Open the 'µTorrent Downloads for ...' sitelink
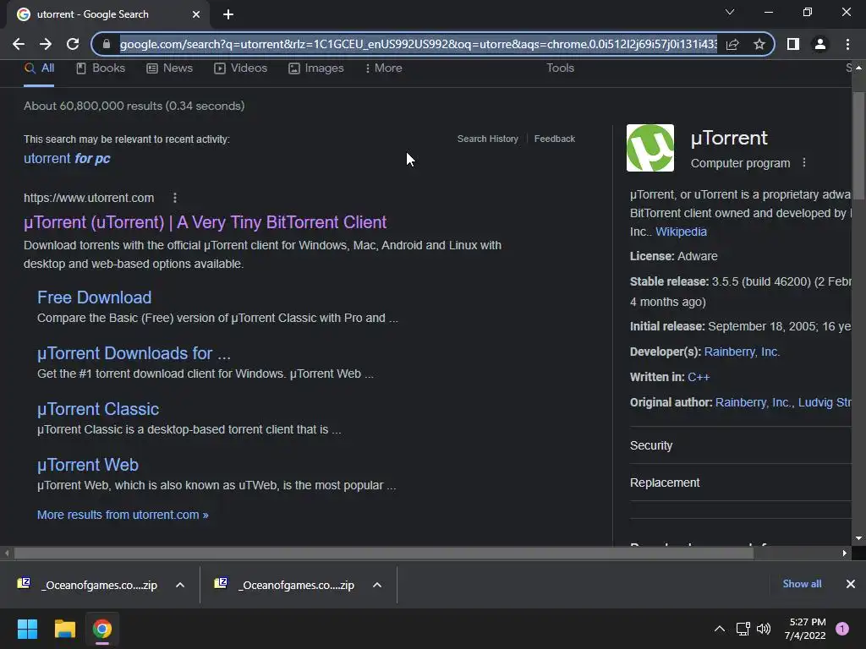 point(134,353)
